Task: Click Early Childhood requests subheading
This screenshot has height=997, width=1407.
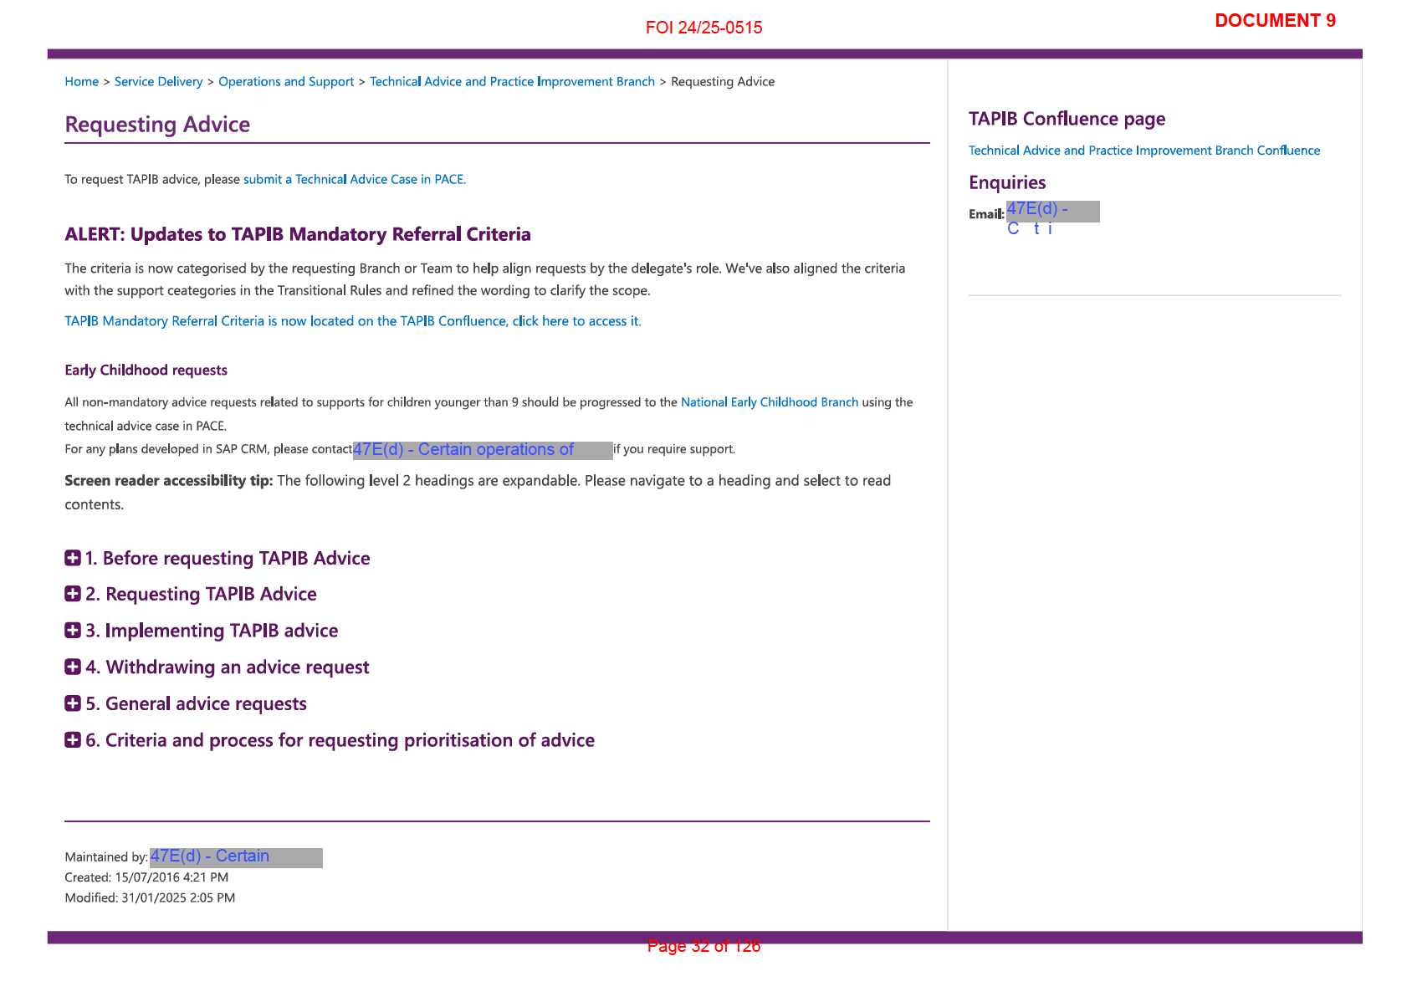Action: (146, 370)
